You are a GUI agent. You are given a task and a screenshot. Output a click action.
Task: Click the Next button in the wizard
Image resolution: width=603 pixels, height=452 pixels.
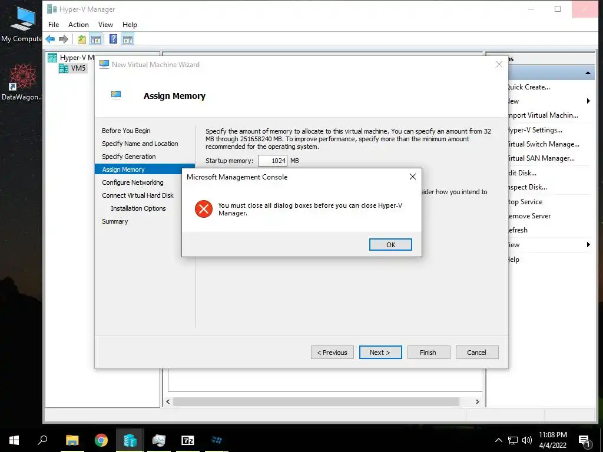click(x=380, y=353)
